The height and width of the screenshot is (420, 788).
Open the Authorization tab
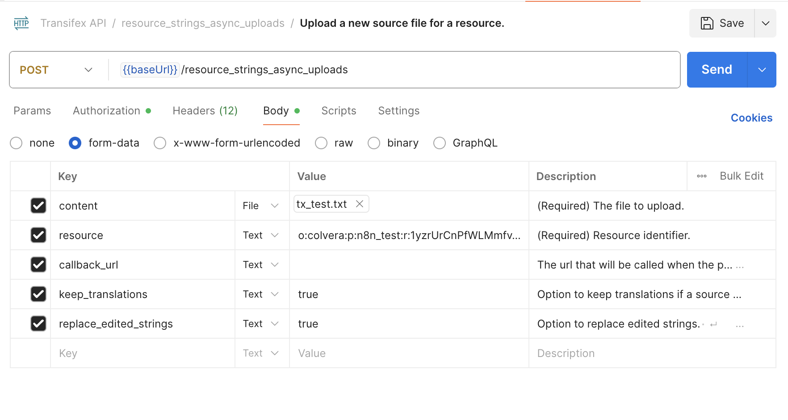(107, 111)
